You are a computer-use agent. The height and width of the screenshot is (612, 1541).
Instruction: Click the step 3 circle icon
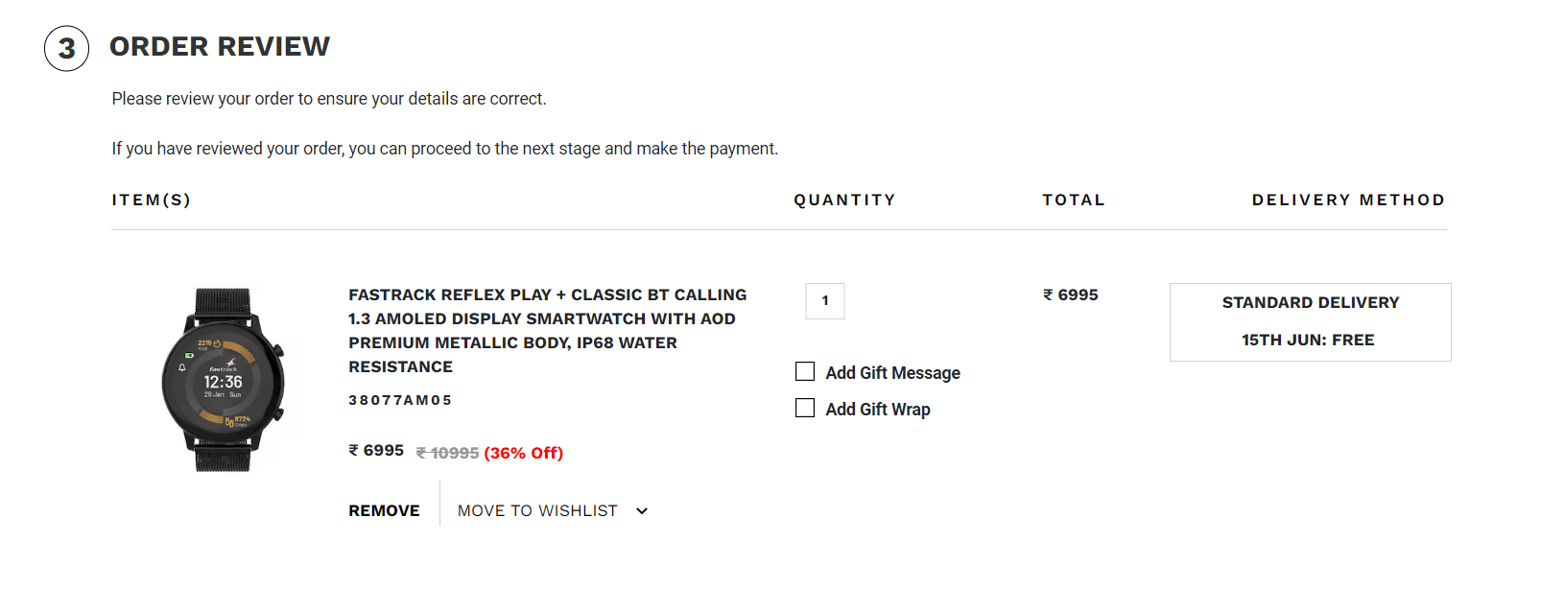[66, 49]
